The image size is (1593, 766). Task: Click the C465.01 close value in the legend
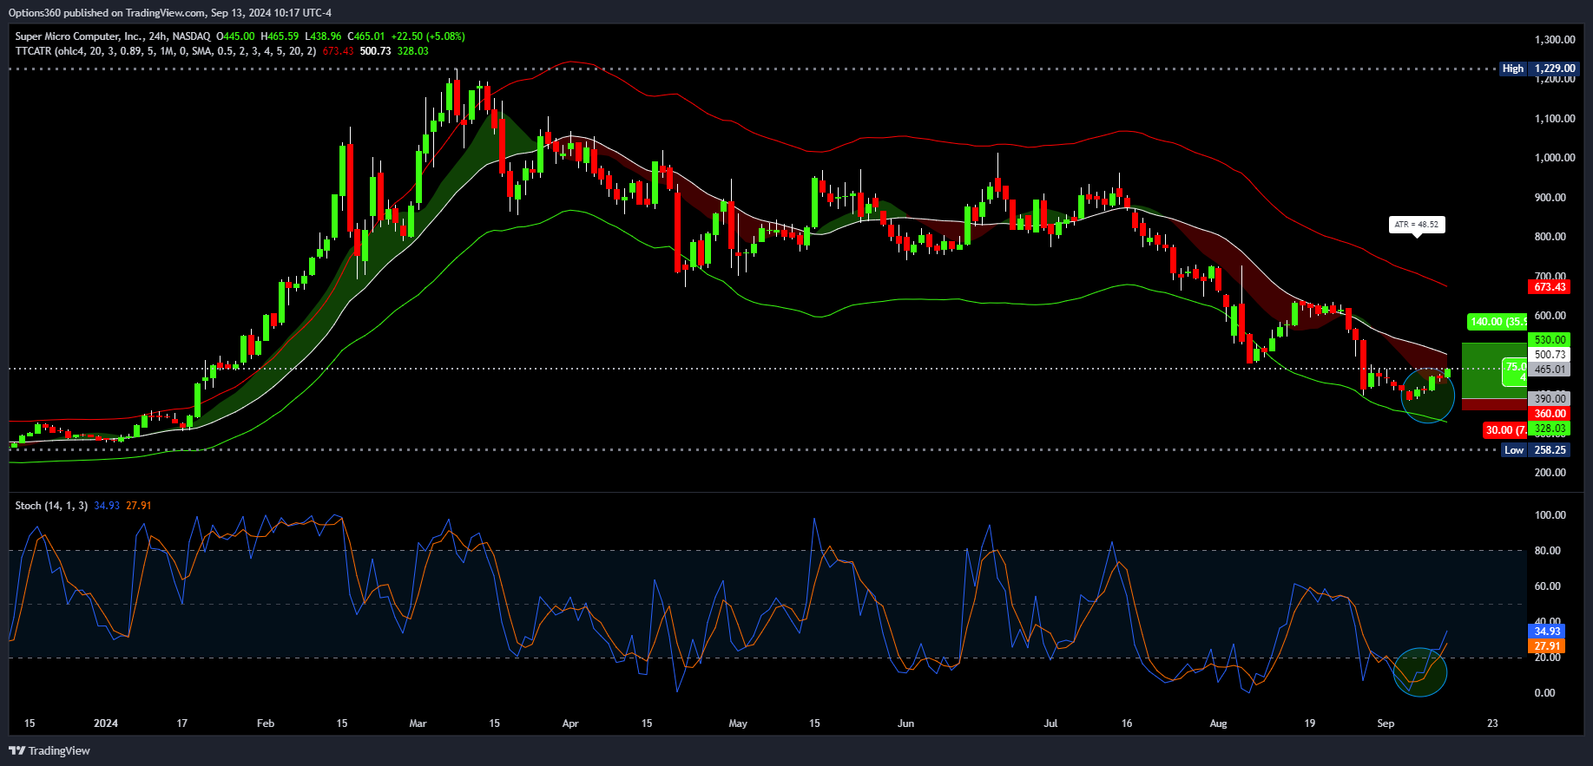[366, 36]
